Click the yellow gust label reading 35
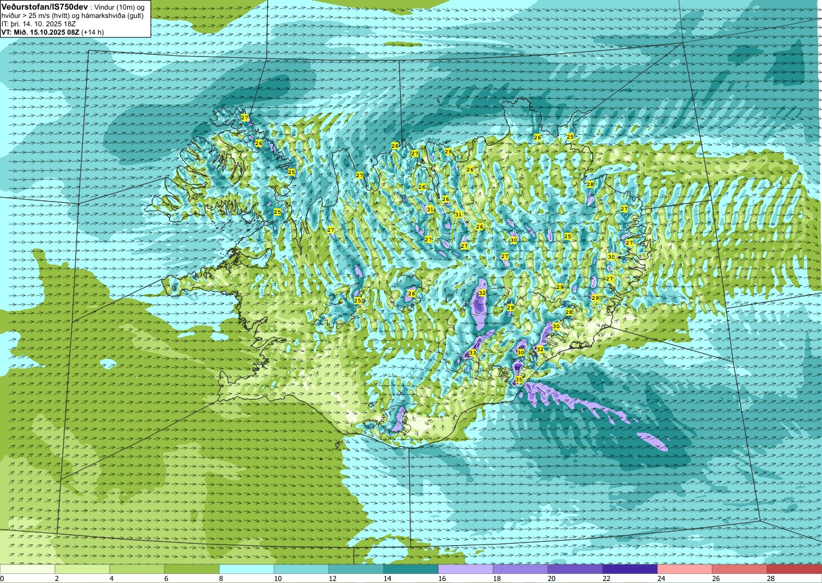This screenshot has width=822, height=583. point(518,380)
